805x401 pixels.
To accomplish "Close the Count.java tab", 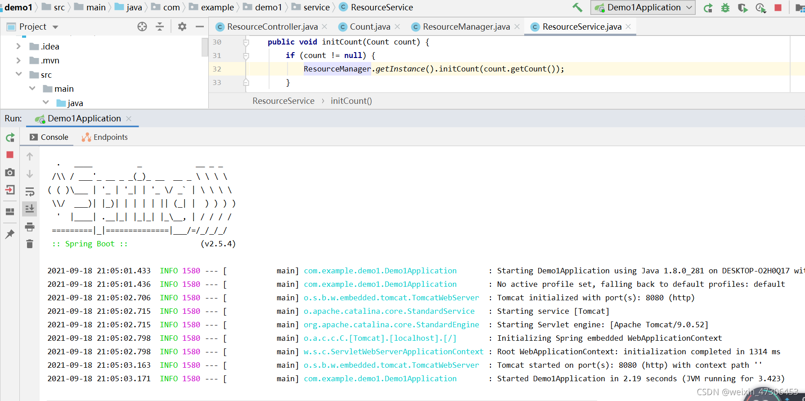I will 397,27.
